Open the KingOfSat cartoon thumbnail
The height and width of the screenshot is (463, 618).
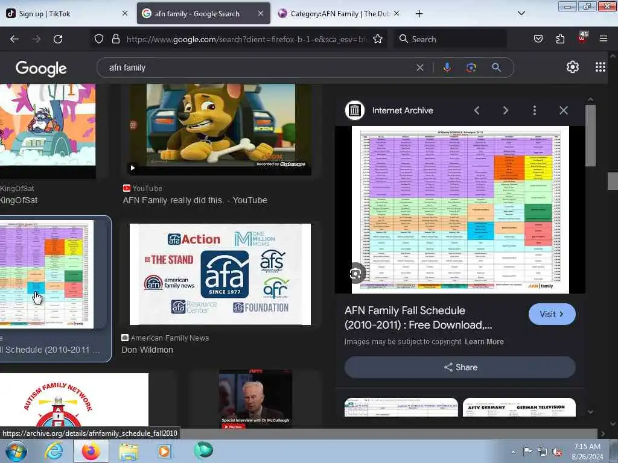48,131
